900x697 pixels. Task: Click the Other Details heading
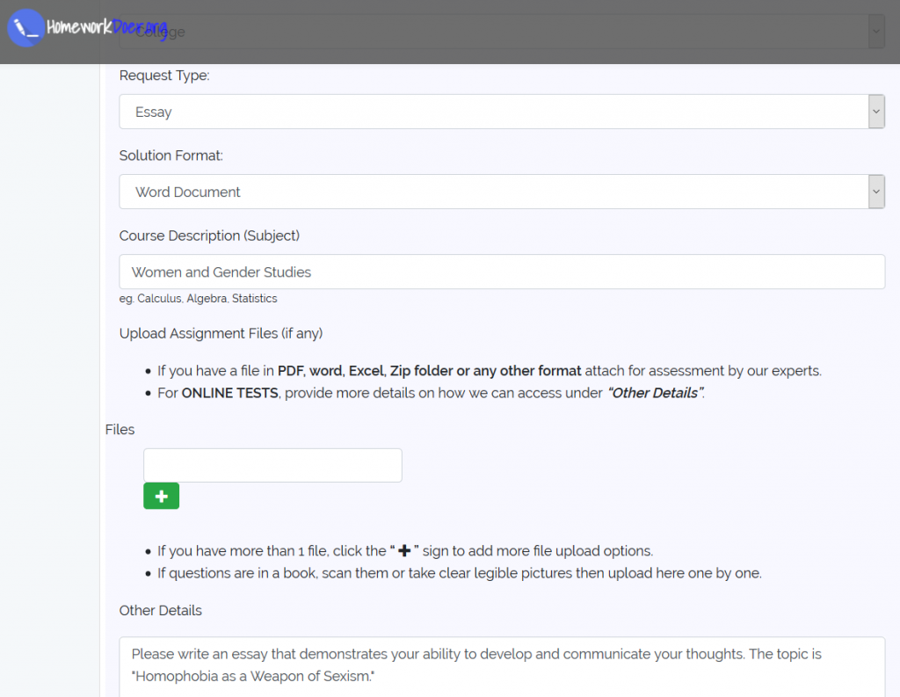160,610
